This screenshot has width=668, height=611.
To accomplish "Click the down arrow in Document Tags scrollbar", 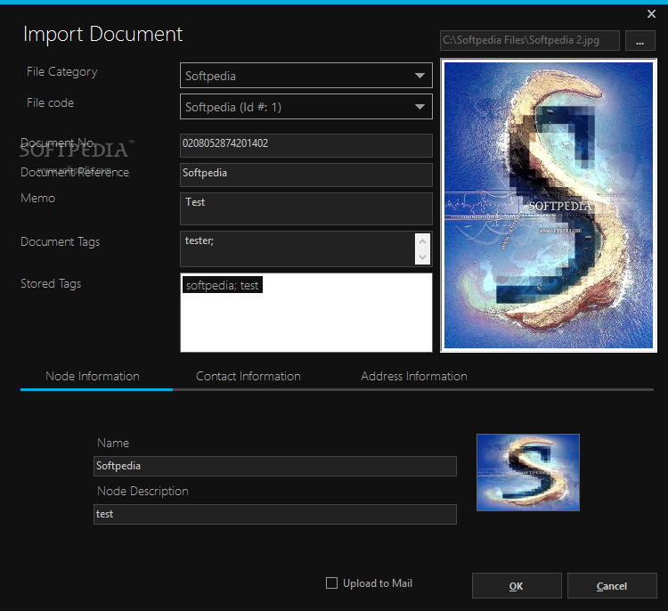I will tap(422, 257).
